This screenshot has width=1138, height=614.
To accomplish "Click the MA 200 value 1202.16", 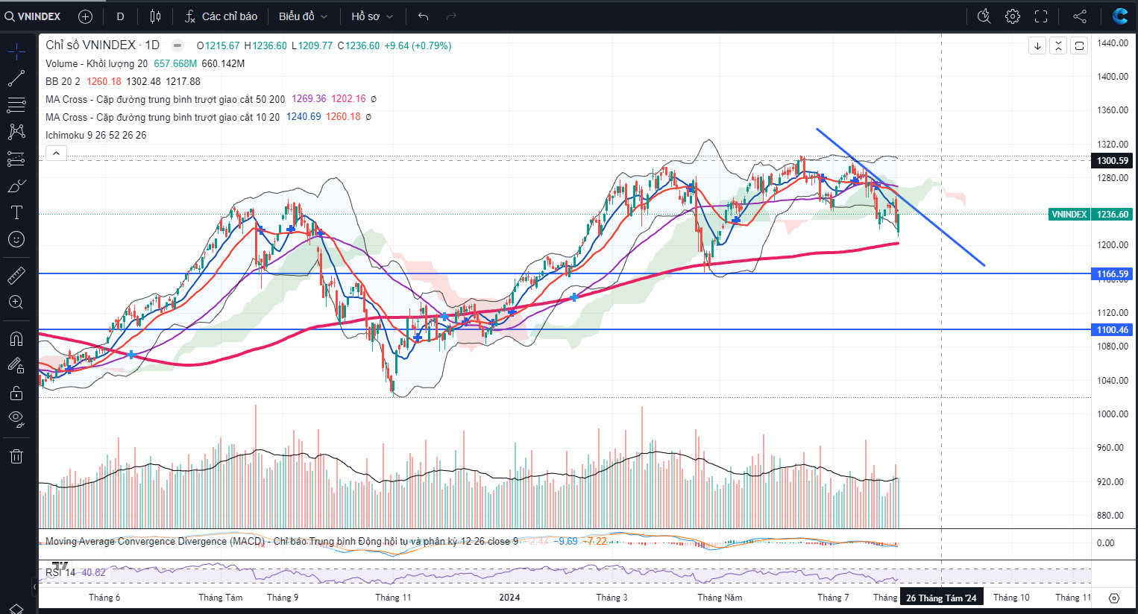I will click(x=348, y=99).
